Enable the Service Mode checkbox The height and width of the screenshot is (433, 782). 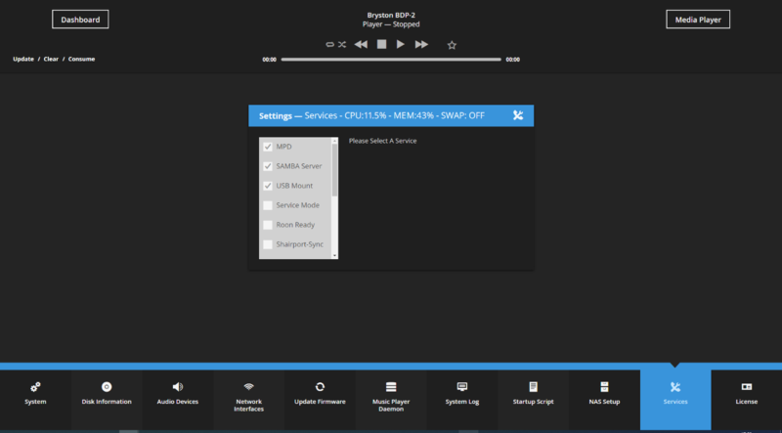(268, 205)
